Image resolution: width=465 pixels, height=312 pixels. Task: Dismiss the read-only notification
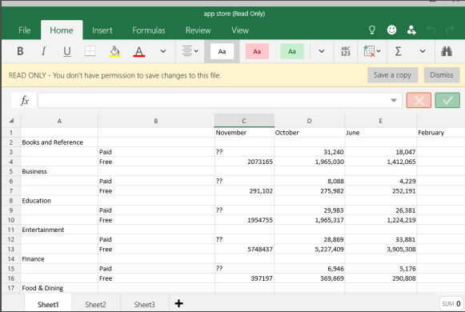[x=442, y=75]
